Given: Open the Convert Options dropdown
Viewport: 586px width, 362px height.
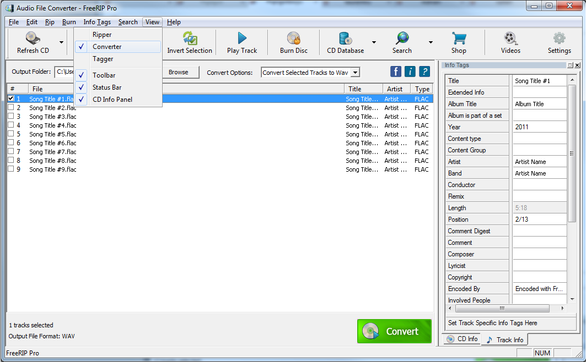Looking at the screenshot, I should point(356,72).
